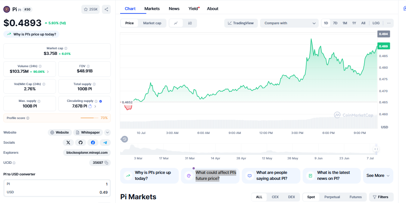Screen dimensions: 406x203
Task: Open the X (Twitter) social link
Action: 68,143
